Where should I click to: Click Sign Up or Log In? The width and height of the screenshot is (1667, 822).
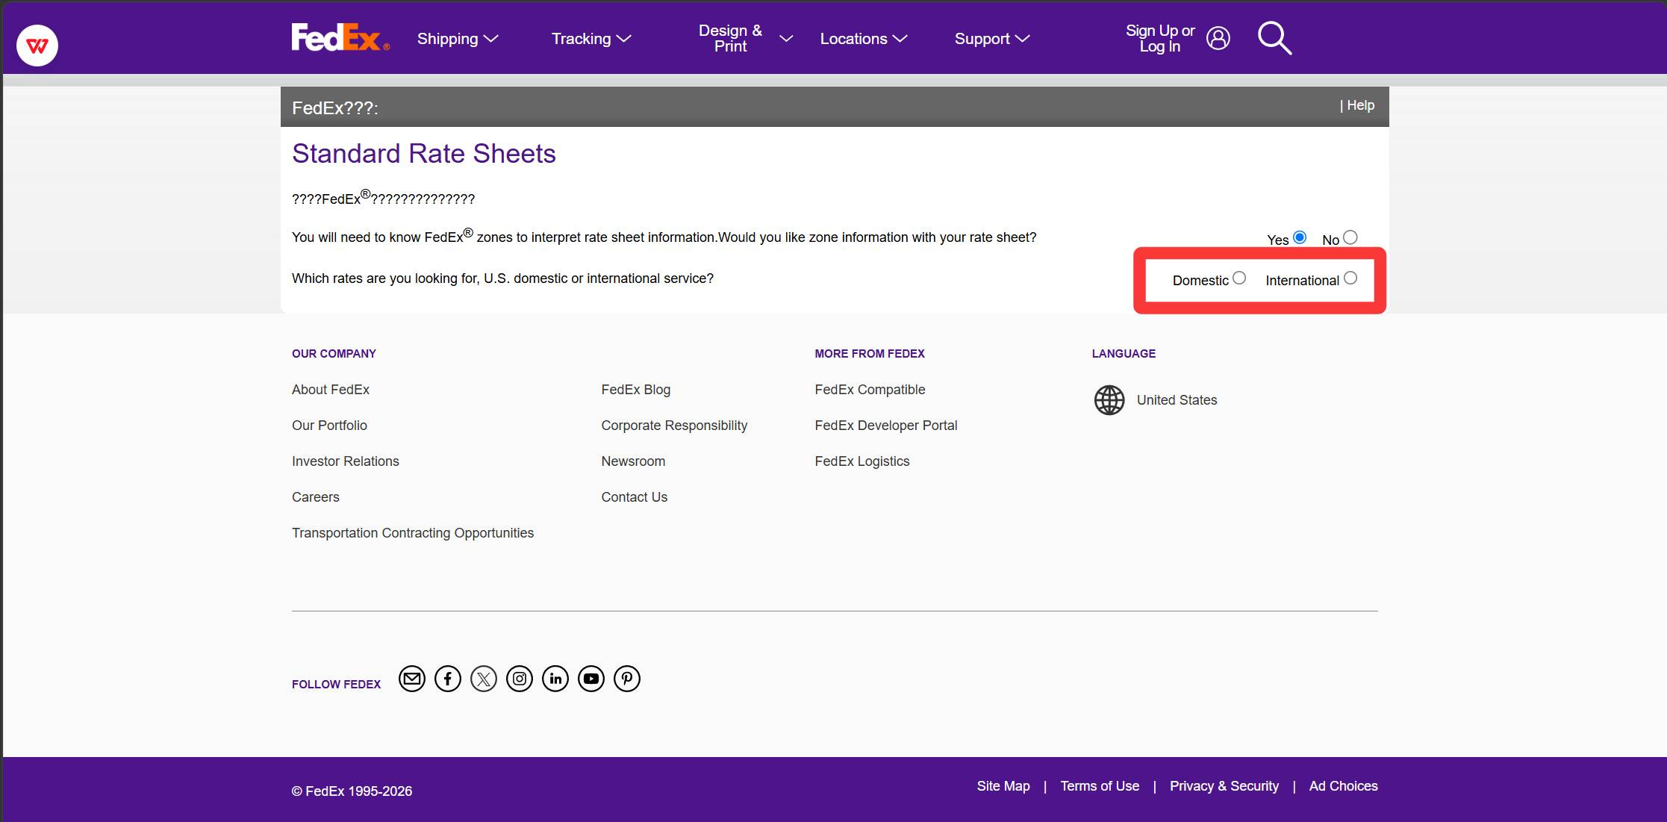point(1160,38)
